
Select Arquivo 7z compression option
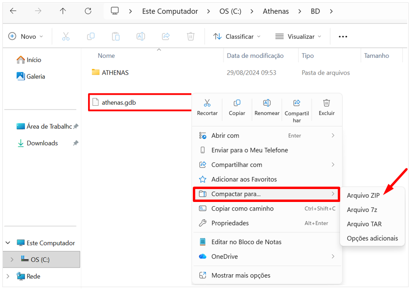point(362,210)
